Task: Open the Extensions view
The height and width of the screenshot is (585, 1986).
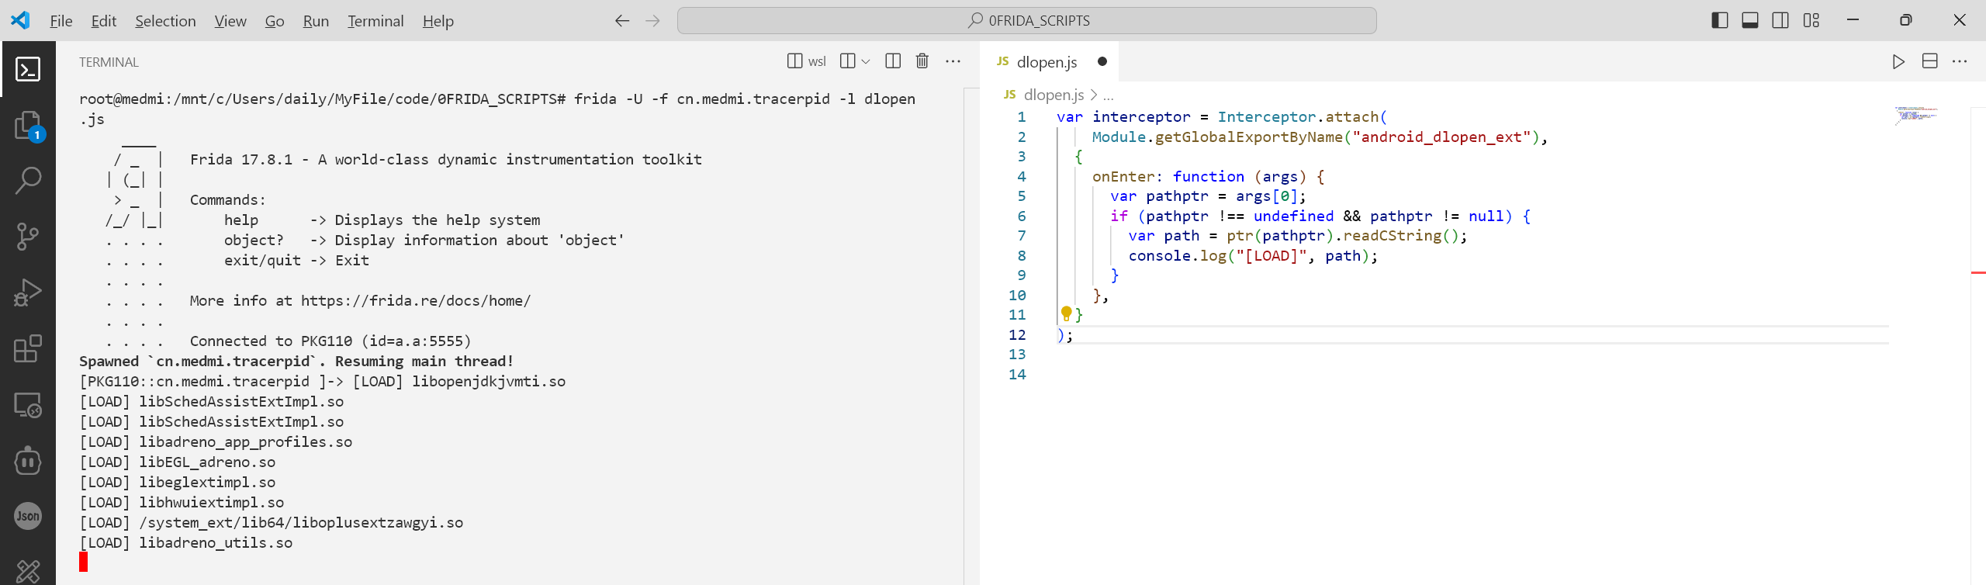Action: click(28, 348)
